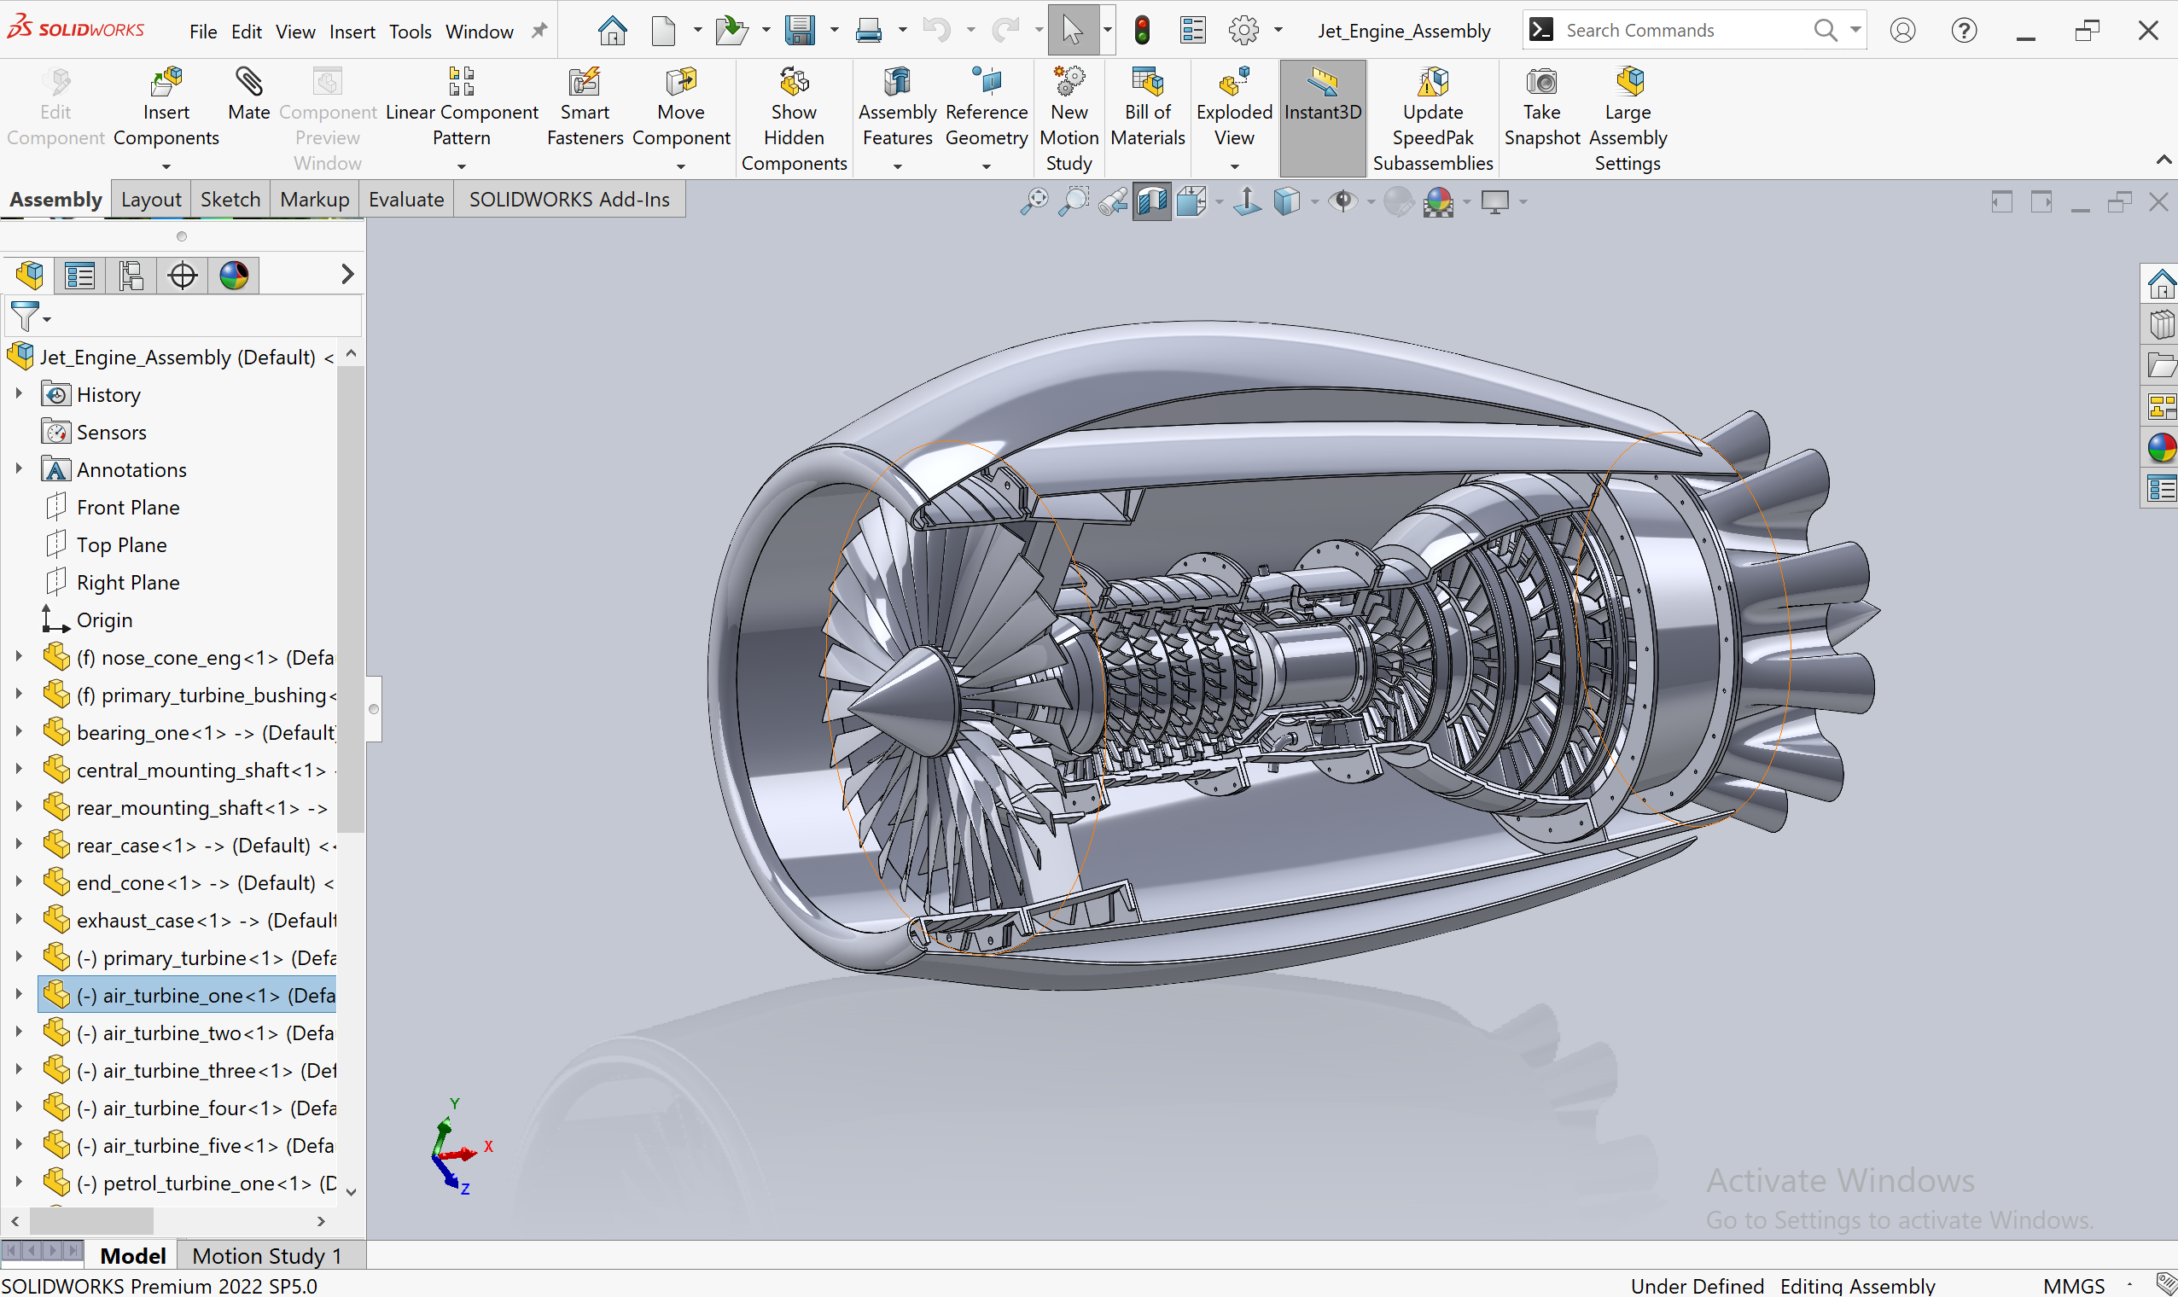Viewport: 2178px width, 1297px height.
Task: Toggle the Instant3D button
Action: [x=1322, y=118]
